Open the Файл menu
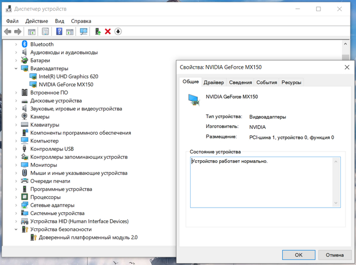 pos(12,21)
